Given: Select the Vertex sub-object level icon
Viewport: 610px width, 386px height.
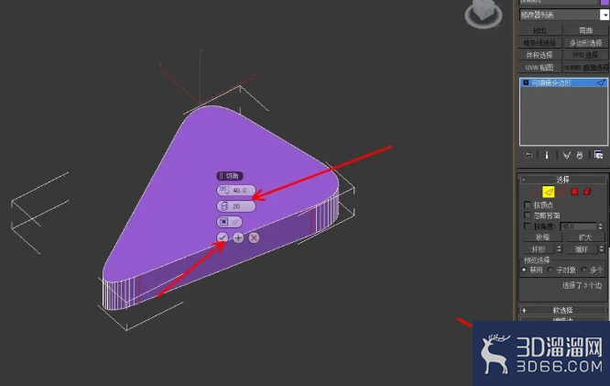Looking at the screenshot, I should tap(535, 192).
